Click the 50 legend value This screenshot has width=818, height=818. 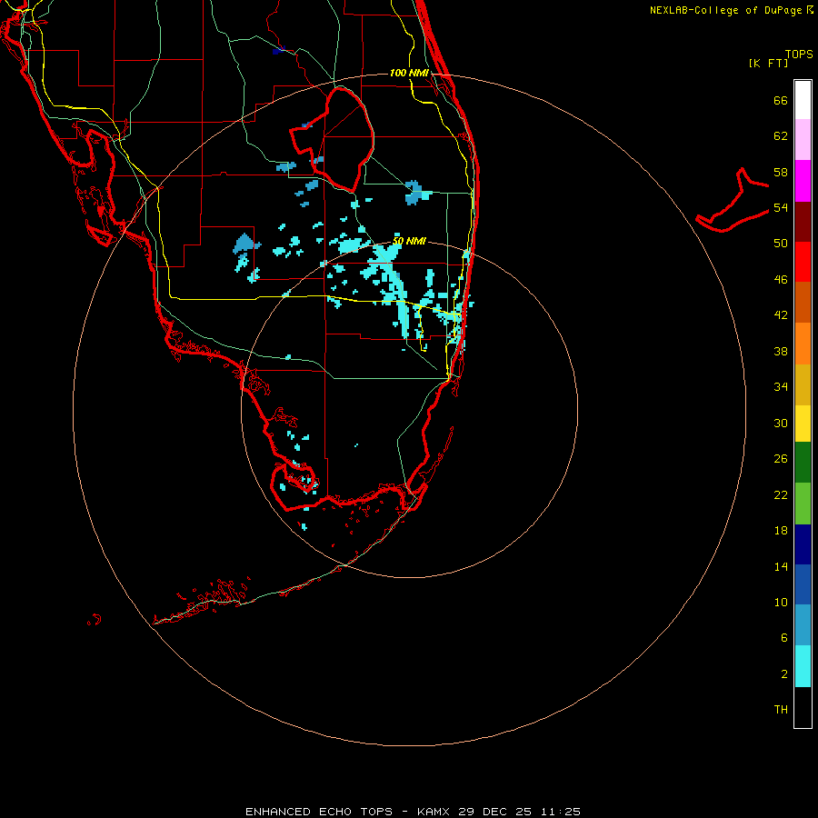point(781,244)
